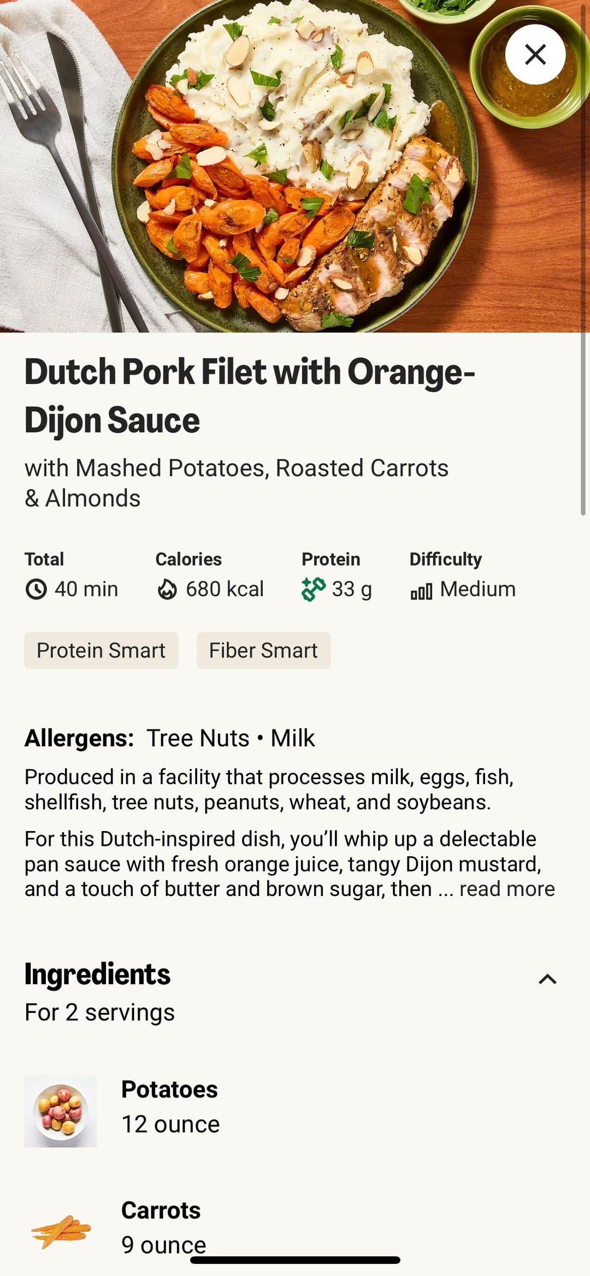
Task: Click the clock icon beside 40 min
Action: pyautogui.click(x=36, y=590)
